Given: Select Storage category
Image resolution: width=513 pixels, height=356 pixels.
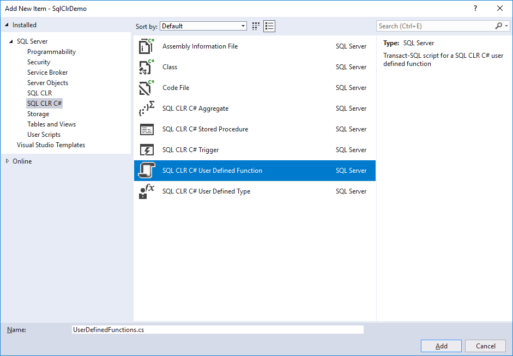Looking at the screenshot, I should click(x=38, y=114).
